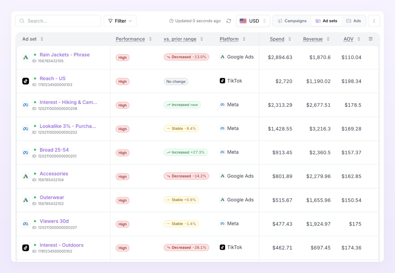This screenshot has height=273, width=395.
Task: Sort by vs. prior range column
Action: point(183,39)
